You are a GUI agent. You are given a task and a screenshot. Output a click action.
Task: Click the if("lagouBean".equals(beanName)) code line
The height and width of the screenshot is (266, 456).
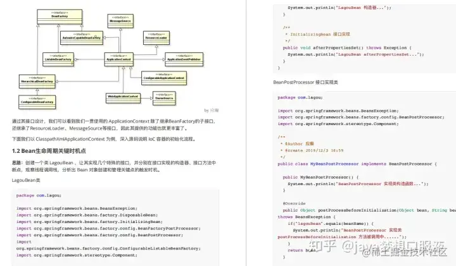(x=331, y=224)
